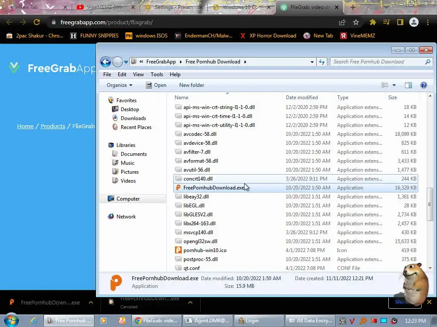The width and height of the screenshot is (437, 327).
Task: Open the View menu in Explorer
Action: tap(138, 75)
